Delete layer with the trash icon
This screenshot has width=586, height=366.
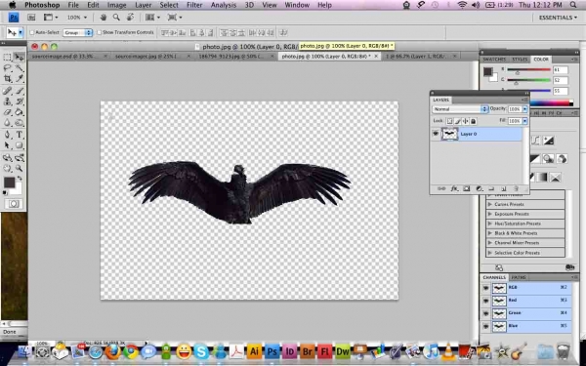pyautogui.click(x=516, y=189)
